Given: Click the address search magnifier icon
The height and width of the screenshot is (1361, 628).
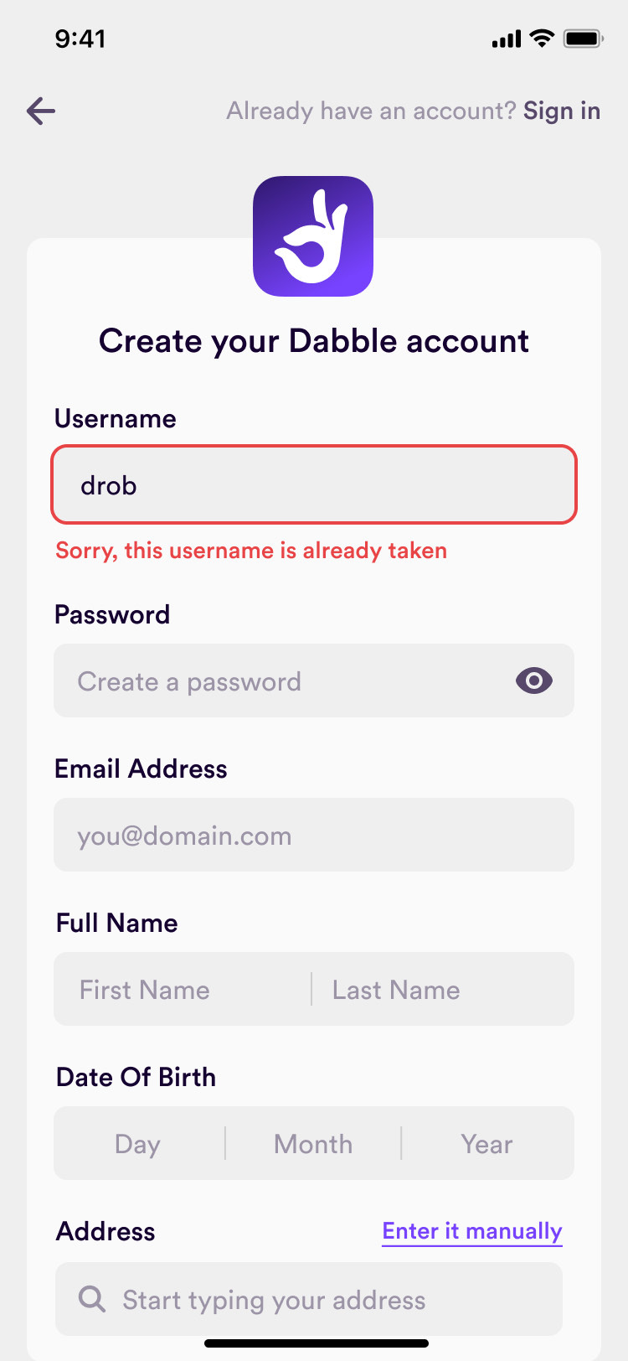Looking at the screenshot, I should (x=92, y=1299).
